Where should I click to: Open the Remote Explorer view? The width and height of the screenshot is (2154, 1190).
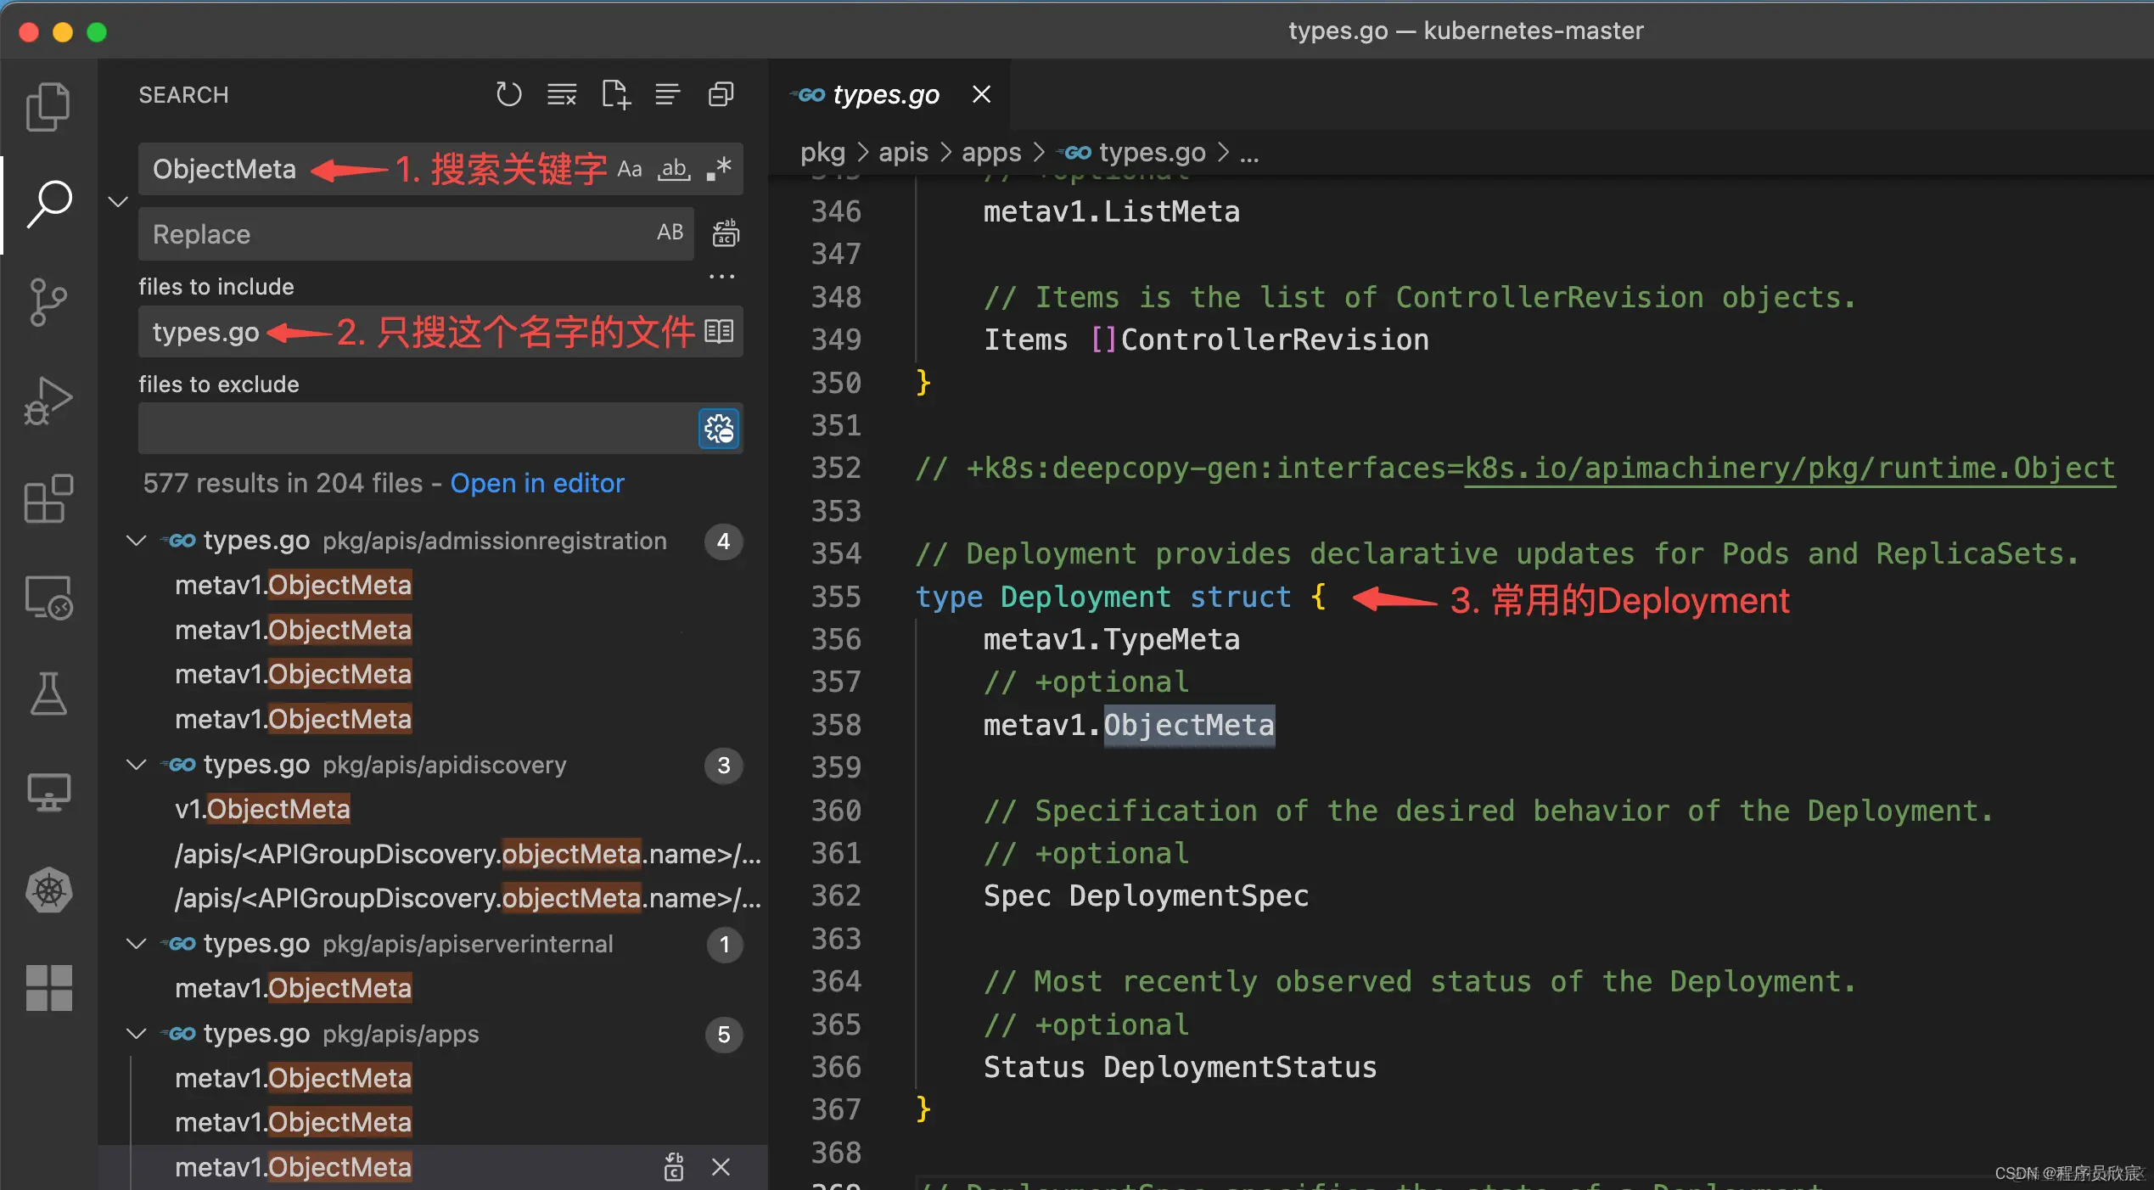coord(48,598)
